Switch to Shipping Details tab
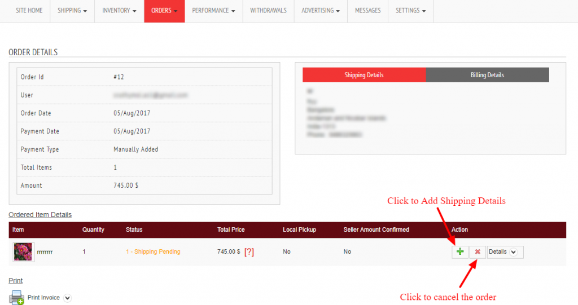The image size is (578, 305). point(364,75)
